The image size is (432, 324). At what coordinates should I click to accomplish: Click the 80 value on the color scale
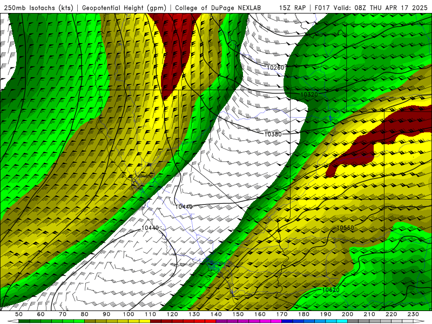coord(85,314)
